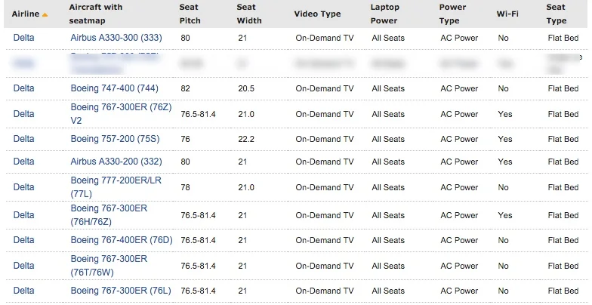Click Delta in the Airbus A330-300 row

point(24,38)
